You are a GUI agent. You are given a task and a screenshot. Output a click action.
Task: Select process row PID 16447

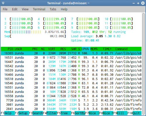click(71, 62)
